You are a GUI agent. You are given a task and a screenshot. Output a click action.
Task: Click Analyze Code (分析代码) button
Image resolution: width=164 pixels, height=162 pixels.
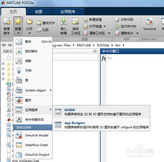[x=124, y=20]
